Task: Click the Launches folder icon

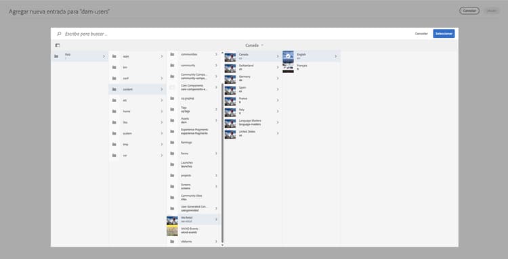Action: pos(172,164)
